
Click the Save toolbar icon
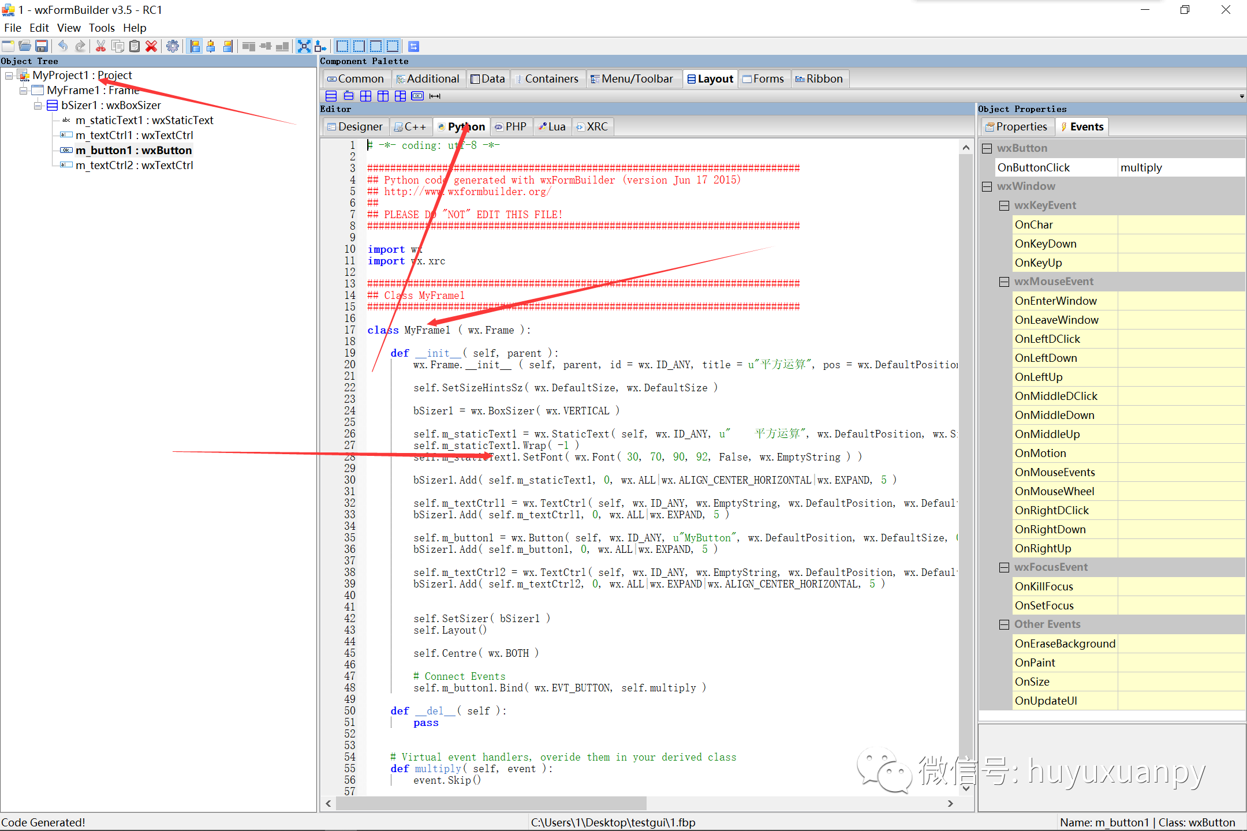[x=42, y=46]
